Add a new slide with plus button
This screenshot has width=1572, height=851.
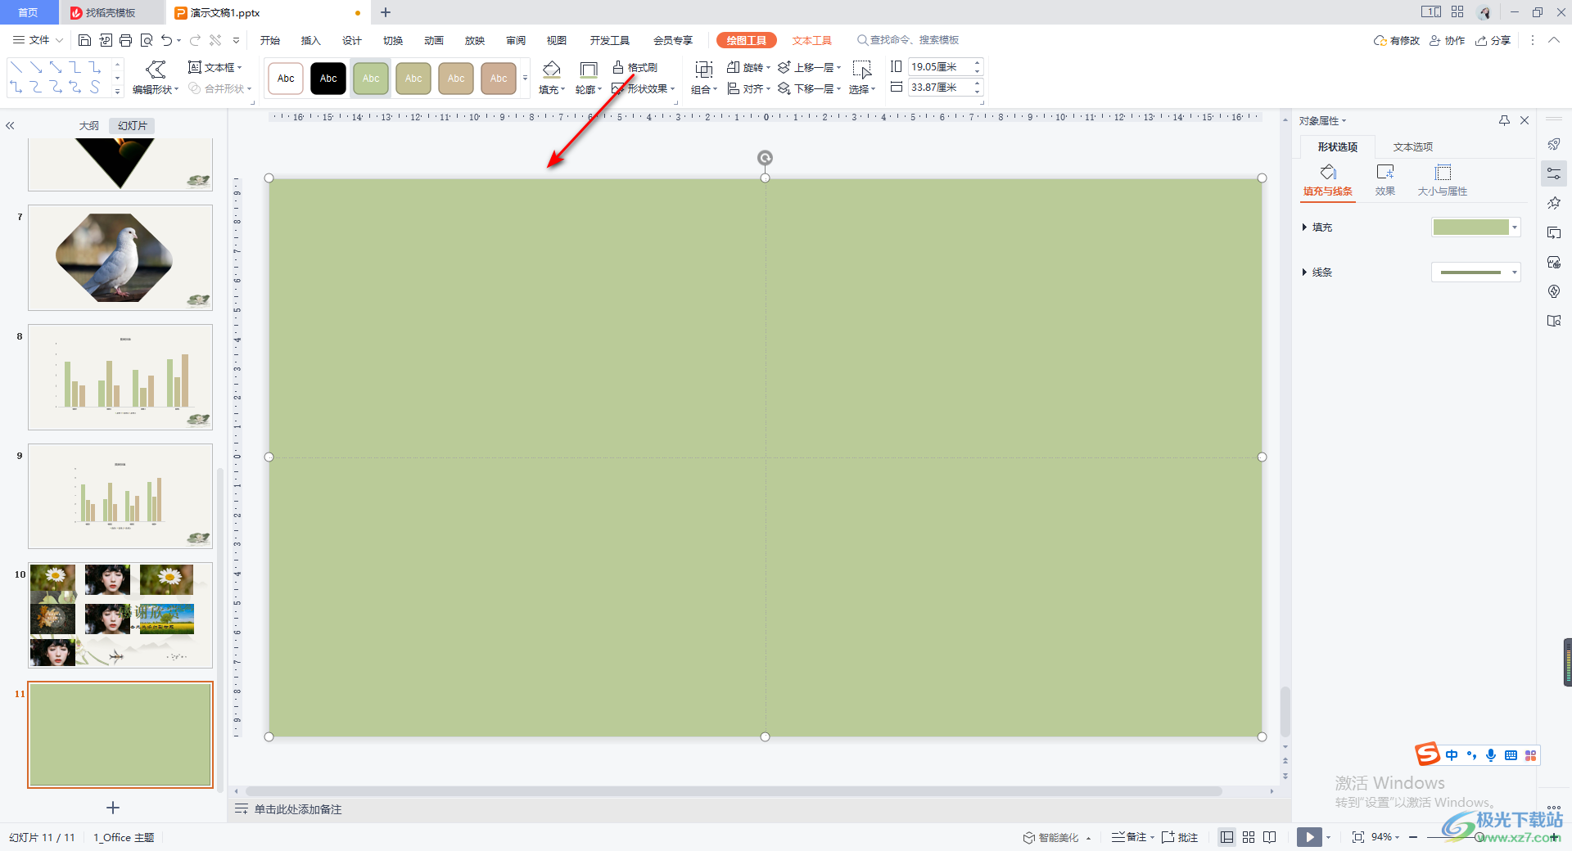point(113,808)
